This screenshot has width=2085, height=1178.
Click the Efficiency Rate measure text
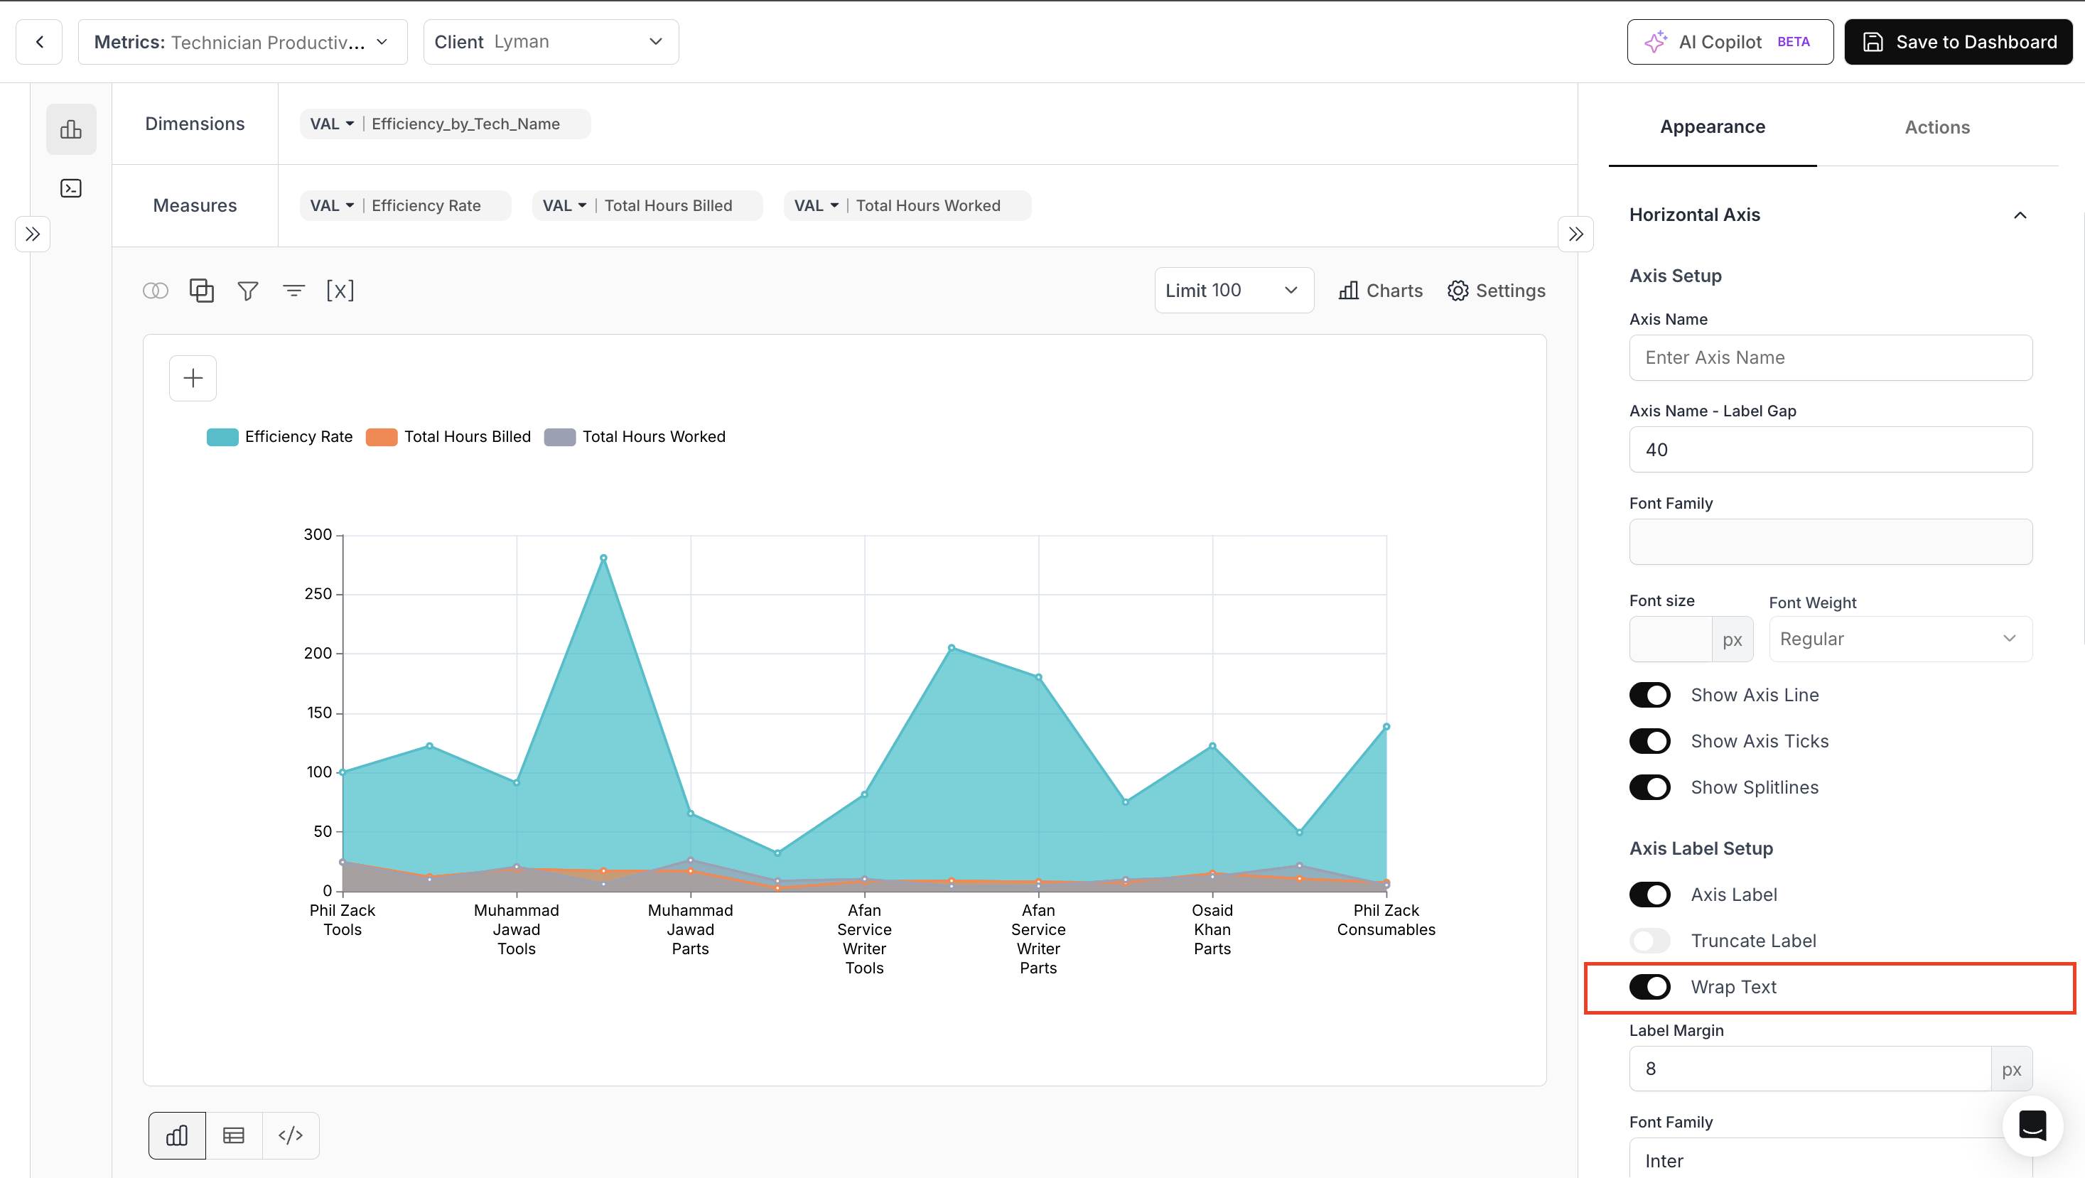point(426,205)
